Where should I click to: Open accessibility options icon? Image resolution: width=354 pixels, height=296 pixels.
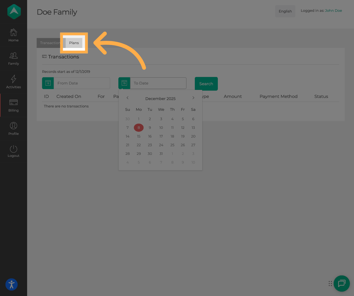(12, 284)
